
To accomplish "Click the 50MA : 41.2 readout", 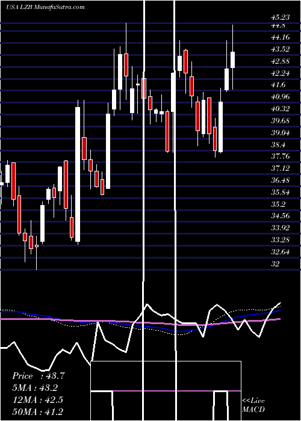I will point(37,412).
